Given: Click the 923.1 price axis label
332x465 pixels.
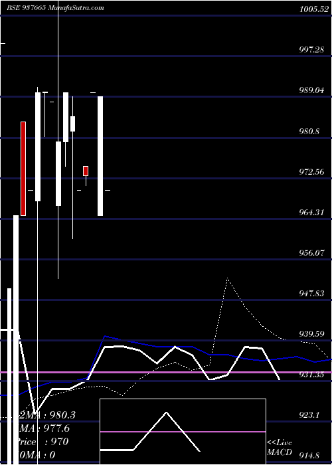Looking at the screenshot, I should pos(309,415).
